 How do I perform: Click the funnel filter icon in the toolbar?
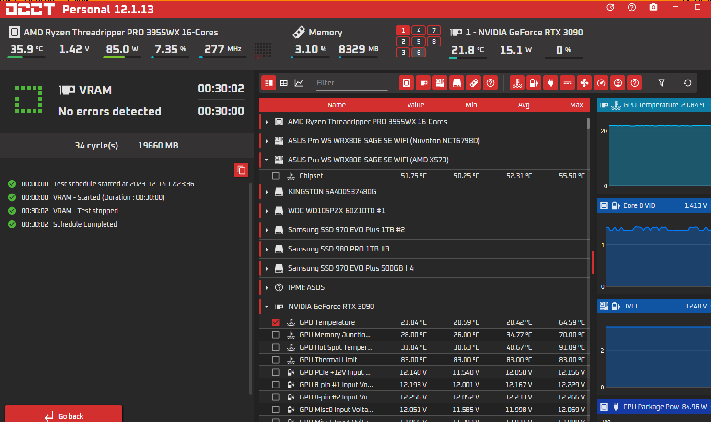(x=661, y=83)
